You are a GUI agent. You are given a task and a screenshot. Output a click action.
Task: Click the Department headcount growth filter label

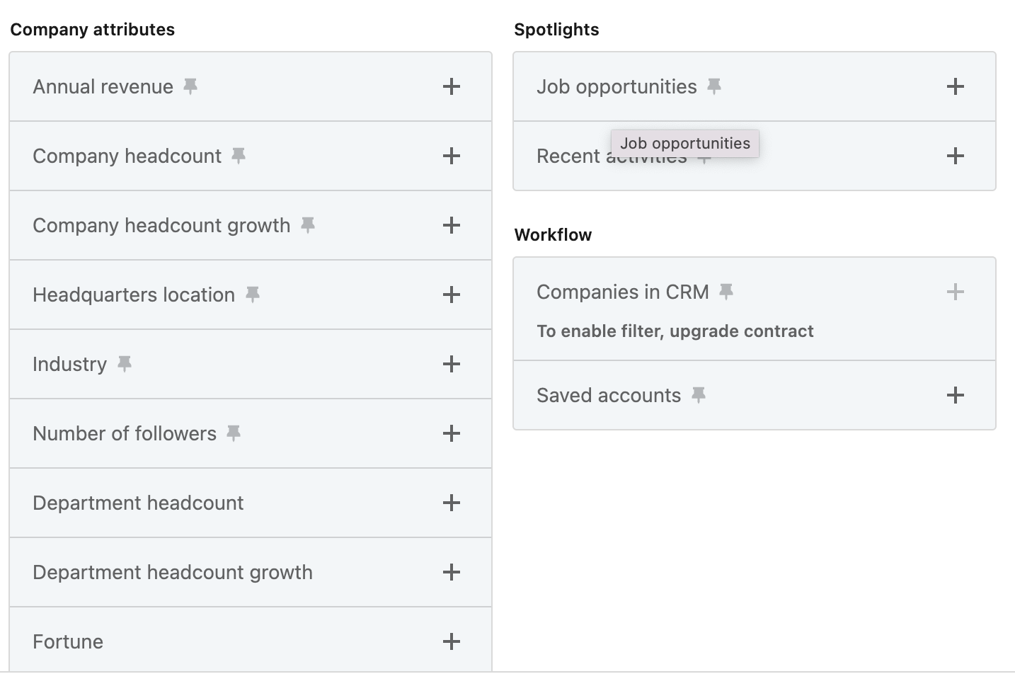tap(173, 572)
